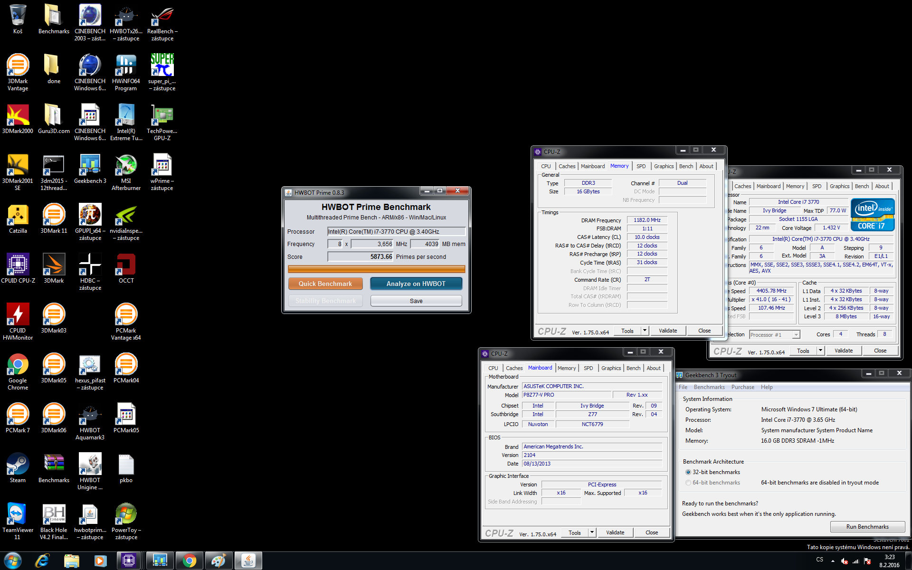Launch the CPUID CPU-Z desktop icon
Viewport: 912px width, 570px height.
pos(18,268)
